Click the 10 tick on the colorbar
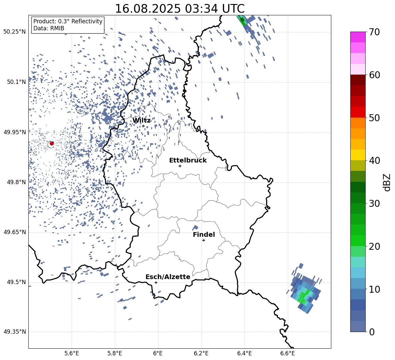 (x=374, y=289)
